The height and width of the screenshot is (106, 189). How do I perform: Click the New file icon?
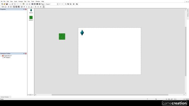tap(2, 4)
